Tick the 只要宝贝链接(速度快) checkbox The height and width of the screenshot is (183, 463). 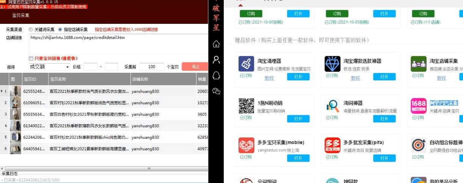[31, 58]
